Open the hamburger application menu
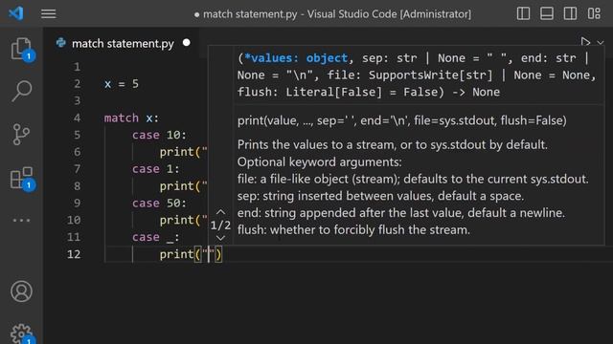This screenshot has height=344, width=613. click(x=49, y=14)
